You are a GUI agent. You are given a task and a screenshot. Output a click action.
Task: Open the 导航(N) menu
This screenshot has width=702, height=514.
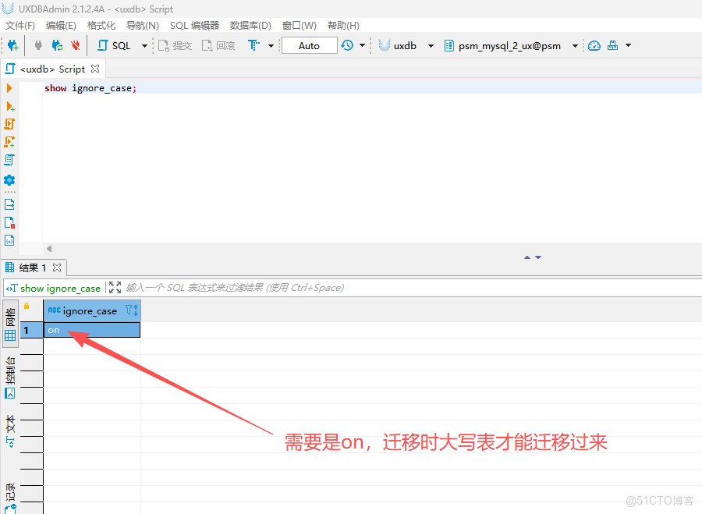click(143, 26)
